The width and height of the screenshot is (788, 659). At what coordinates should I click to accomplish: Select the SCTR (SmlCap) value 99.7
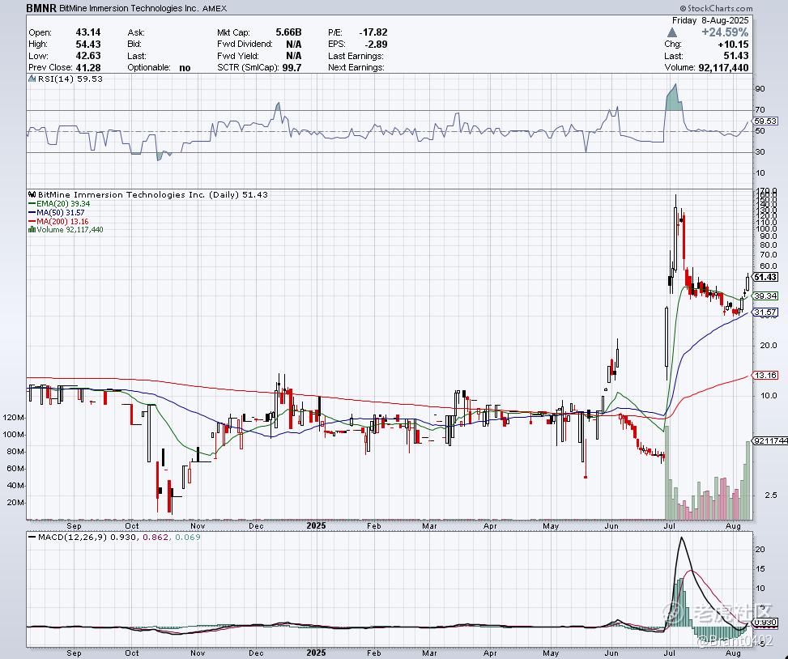tap(292, 67)
